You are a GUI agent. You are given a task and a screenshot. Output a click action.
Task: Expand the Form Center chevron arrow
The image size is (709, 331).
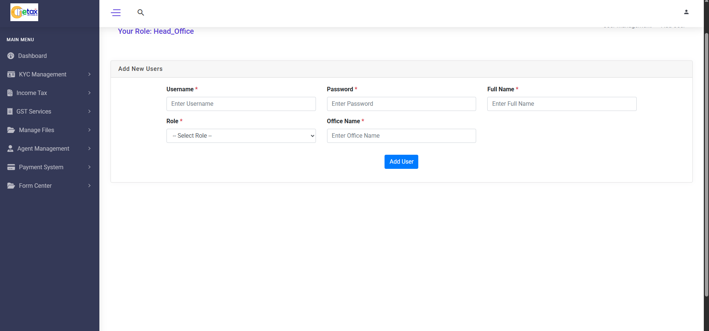(x=89, y=186)
